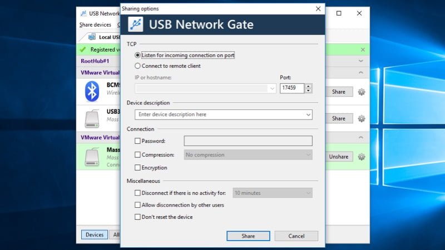445x250 pixels.
Task: Click the Unshare button
Action: tap(339, 157)
